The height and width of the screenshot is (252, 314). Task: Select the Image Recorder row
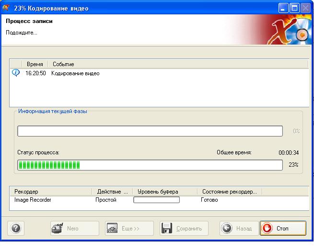(x=159, y=200)
